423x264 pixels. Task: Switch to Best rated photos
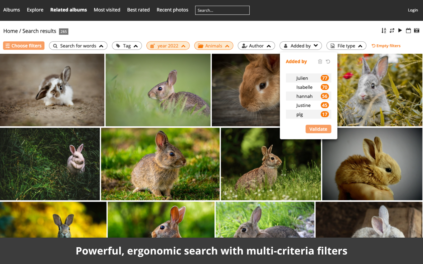[x=138, y=10]
